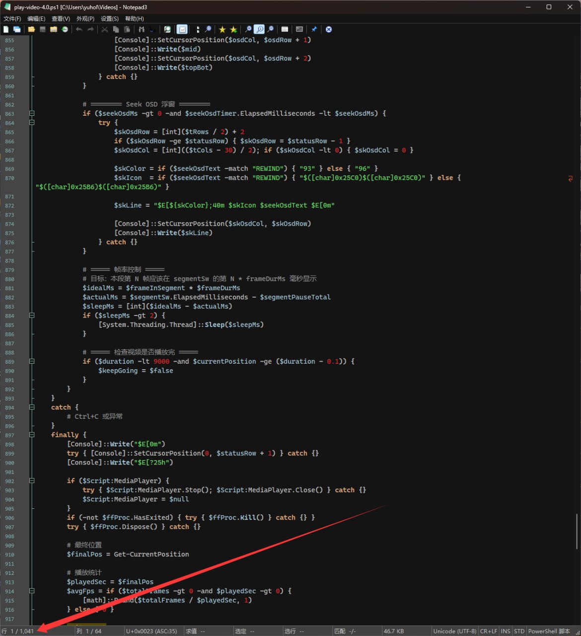
Task: Click the last magnifier zoom icon in the group
Action: pyautogui.click(x=271, y=30)
